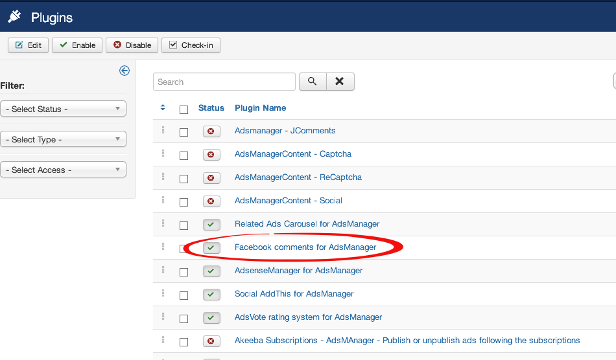The width and height of the screenshot is (616, 360).
Task: Grab drag handle of Adsmanager - JComments row
Action: click(163, 129)
